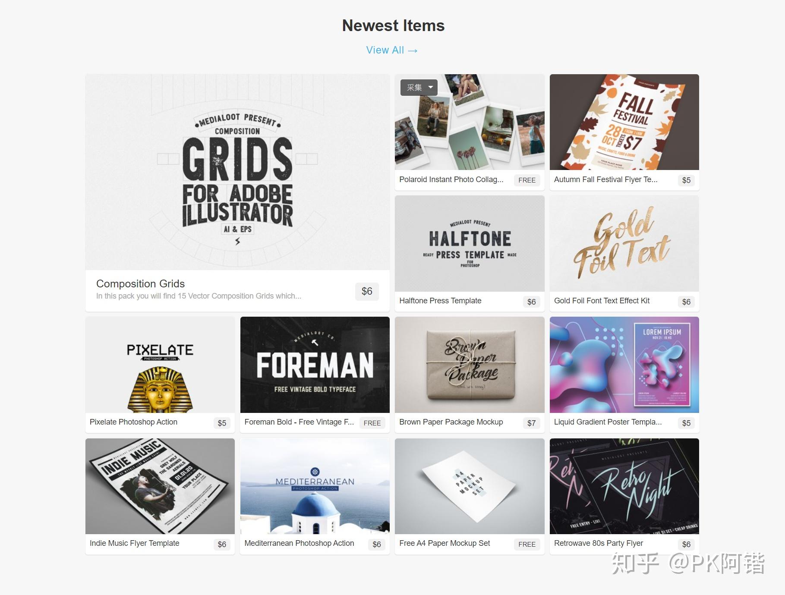The width and height of the screenshot is (785, 595).
Task: Click the $7 price tag on Brown Paper Package
Action: [x=531, y=423]
